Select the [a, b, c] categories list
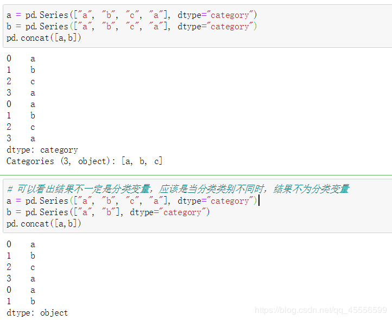 (142, 161)
